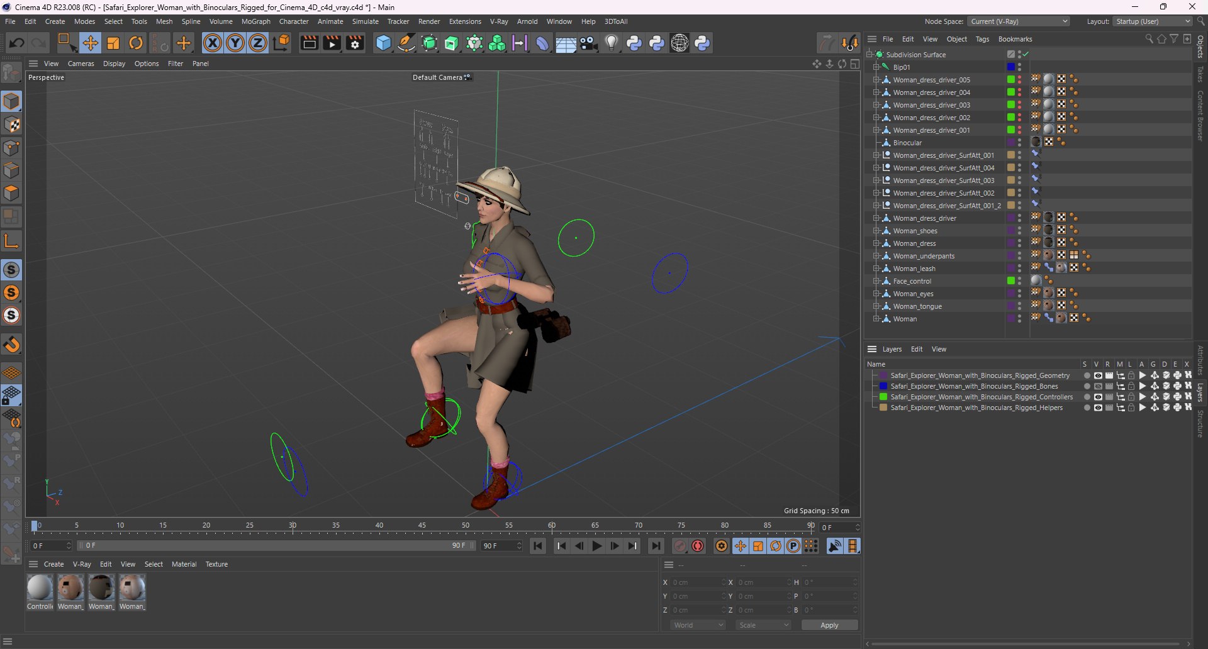
Task: Toggle solo for Geometry layer
Action: click(1087, 375)
